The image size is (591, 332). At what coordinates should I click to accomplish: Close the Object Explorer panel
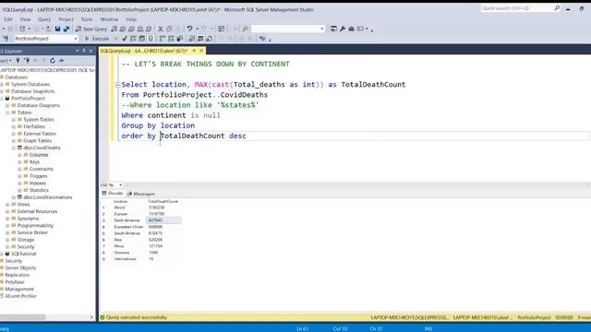click(90, 51)
